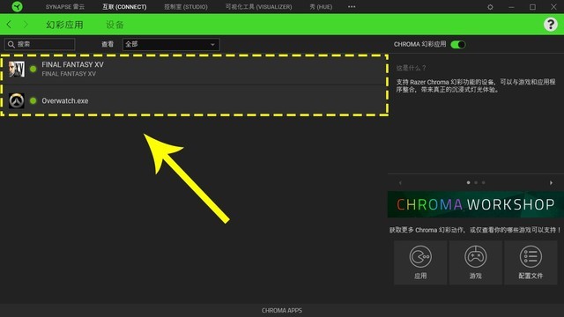The width and height of the screenshot is (564, 317).
Task: Open the CHROMA WORKSHOP banner
Action: [x=476, y=204]
